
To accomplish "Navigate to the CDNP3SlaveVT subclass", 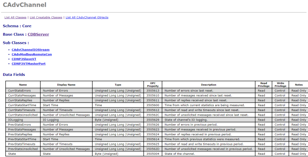I will [x=24, y=59].
